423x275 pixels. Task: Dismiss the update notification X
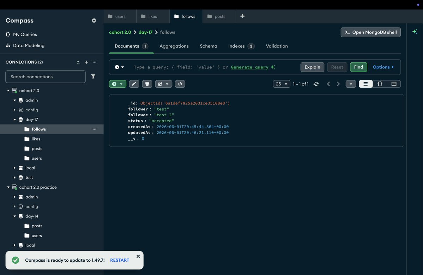138,256
